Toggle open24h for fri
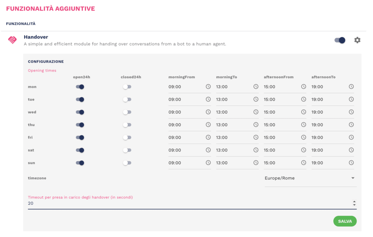373x237 pixels. 80,137
